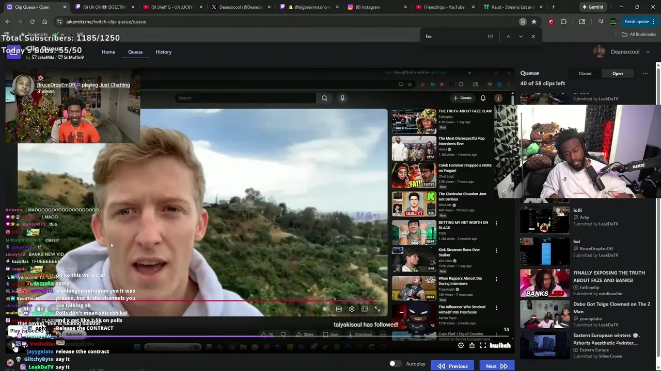Switch to Instagram tab
This screenshot has height=371, width=661.
tap(376, 7)
